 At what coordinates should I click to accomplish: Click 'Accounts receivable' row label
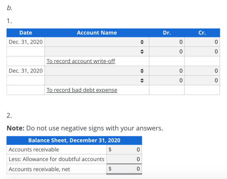click(x=34, y=150)
